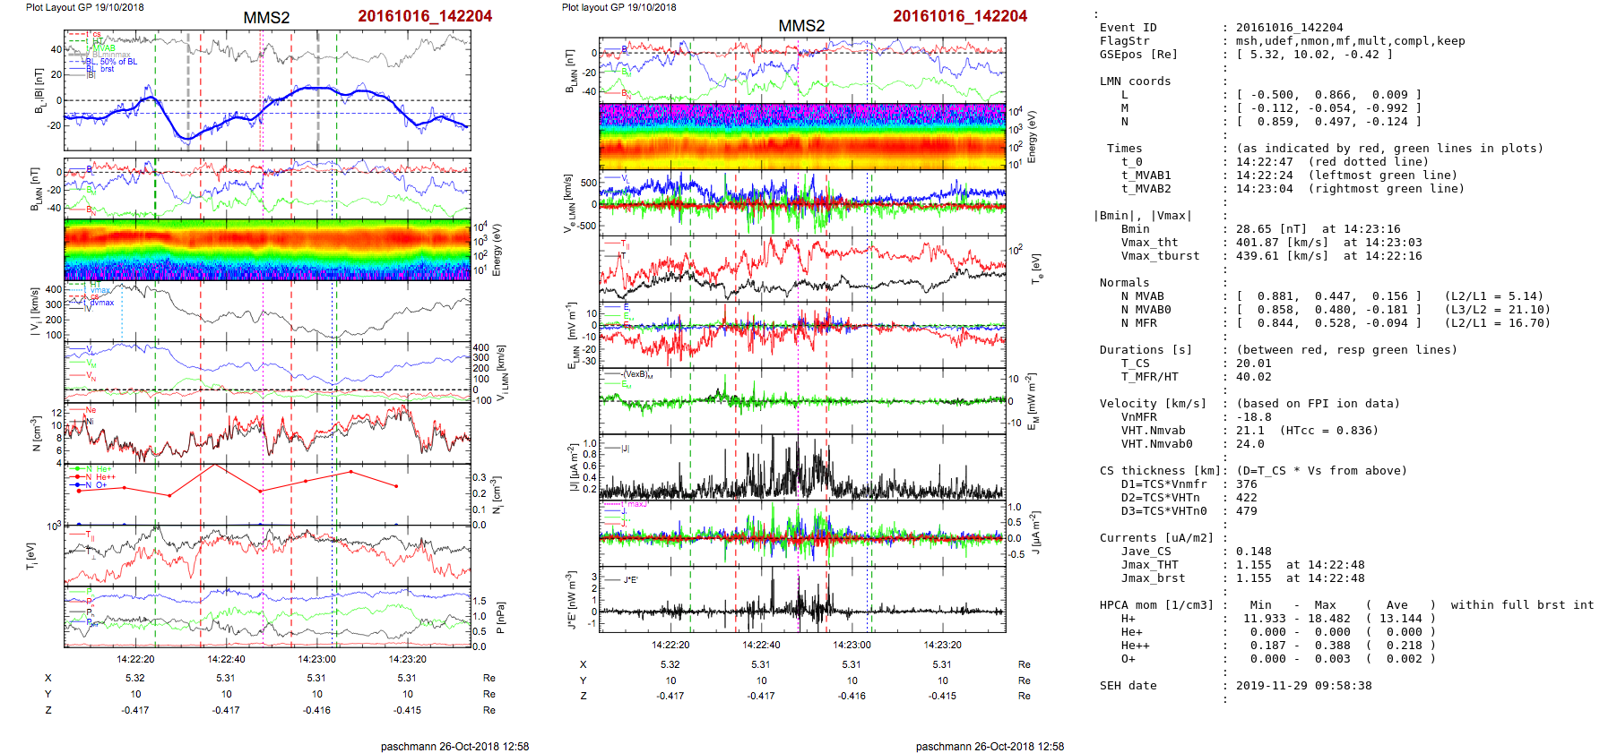
Task: Click the Jave_CS value 0.148
Action: [x=1253, y=552]
